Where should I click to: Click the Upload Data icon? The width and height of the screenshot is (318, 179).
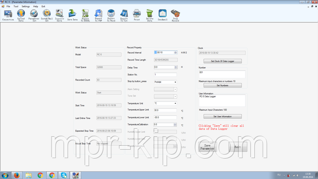pyautogui.click(x=21, y=15)
